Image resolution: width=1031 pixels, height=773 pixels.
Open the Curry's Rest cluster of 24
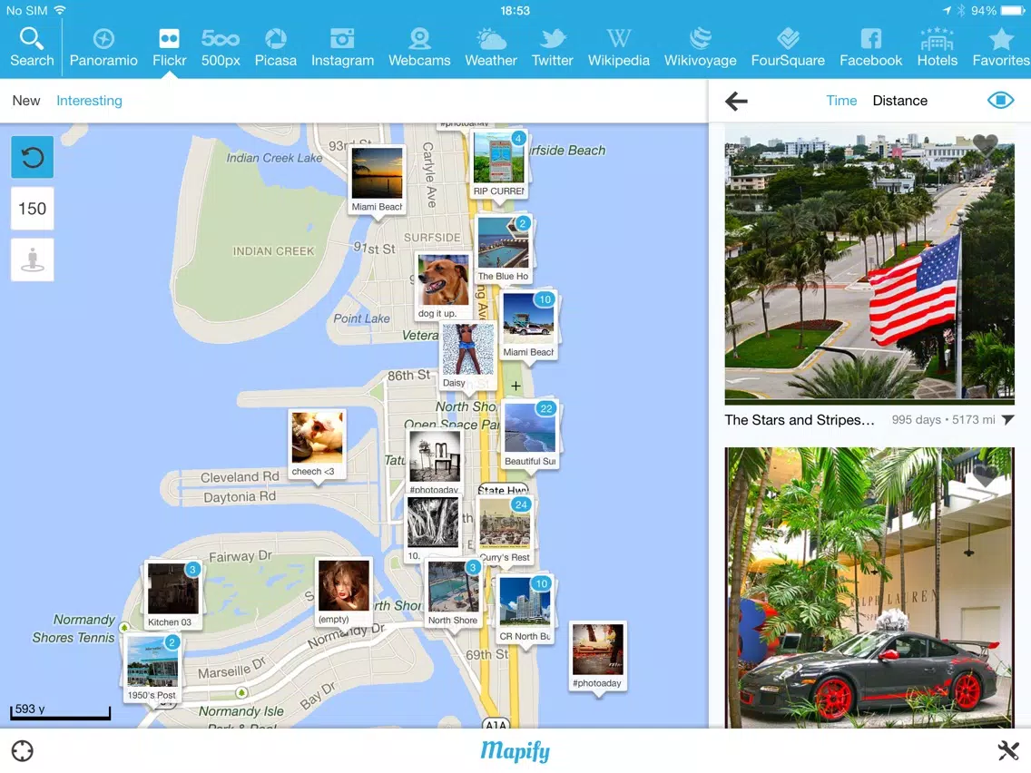click(505, 531)
